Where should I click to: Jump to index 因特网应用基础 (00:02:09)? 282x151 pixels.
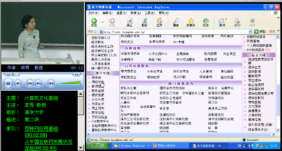click(x=41, y=132)
